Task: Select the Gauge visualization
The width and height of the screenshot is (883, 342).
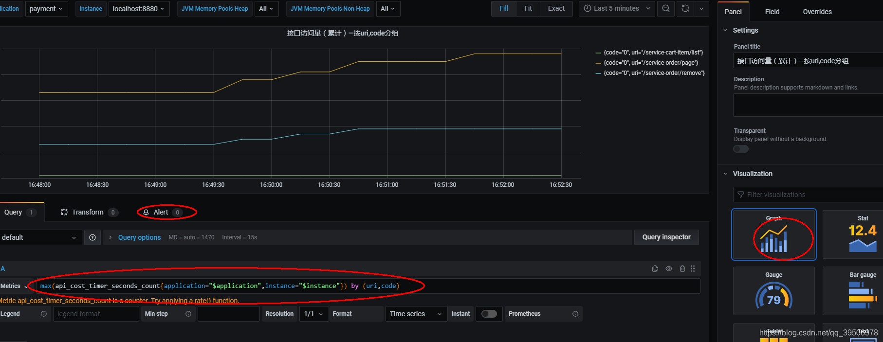Action: [774, 291]
